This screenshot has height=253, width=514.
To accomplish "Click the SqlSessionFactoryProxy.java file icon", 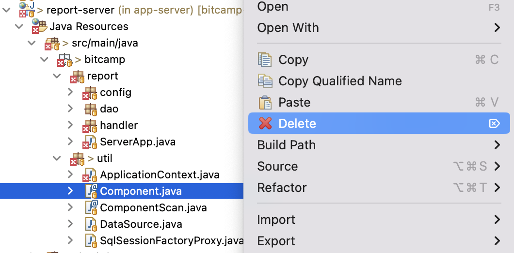I will click(91, 240).
